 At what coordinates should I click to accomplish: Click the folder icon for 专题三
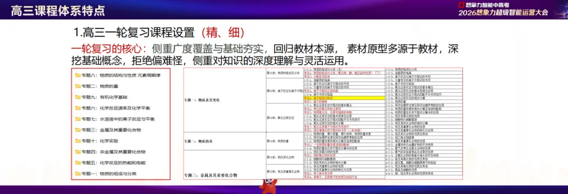pos(77,129)
